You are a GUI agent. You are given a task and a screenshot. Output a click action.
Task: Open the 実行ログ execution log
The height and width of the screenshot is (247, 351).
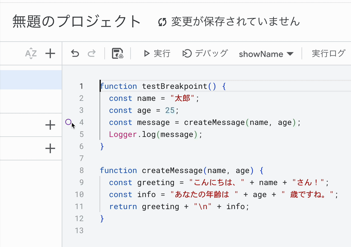pos(329,53)
